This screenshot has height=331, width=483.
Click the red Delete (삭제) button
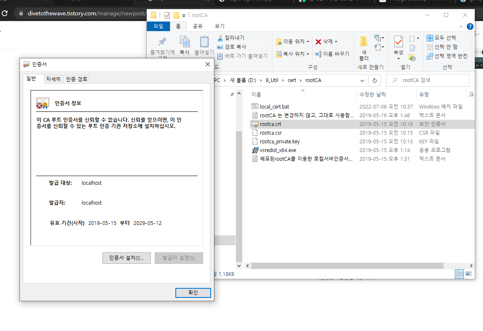324,41
